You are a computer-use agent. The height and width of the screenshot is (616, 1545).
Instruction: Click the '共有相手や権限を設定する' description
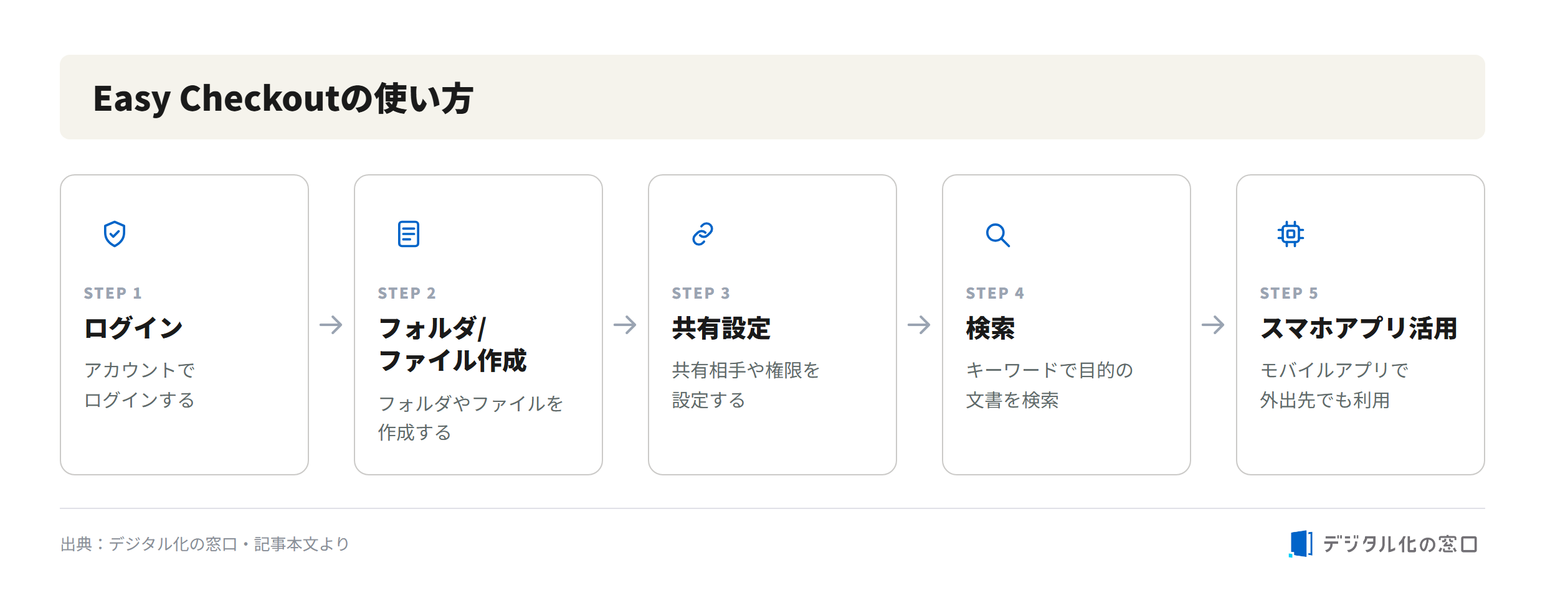pos(746,385)
